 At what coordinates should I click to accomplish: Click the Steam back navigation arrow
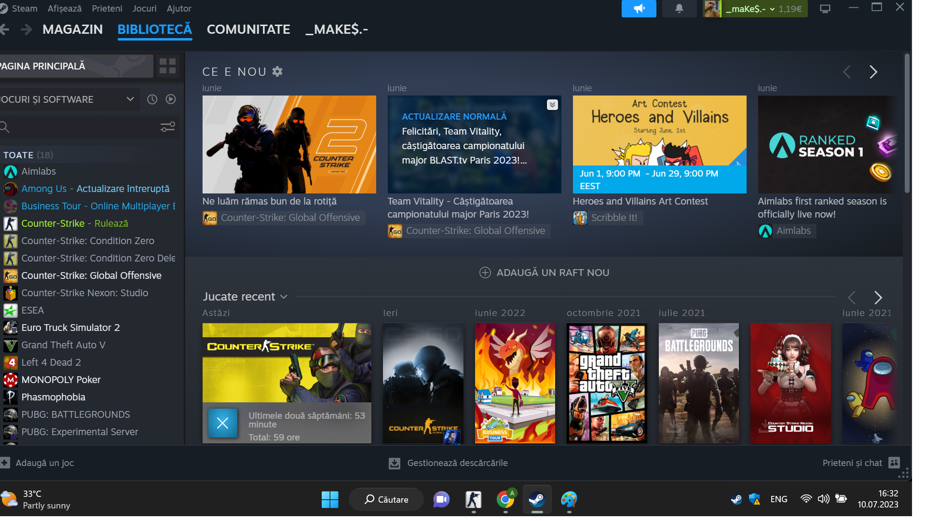click(x=5, y=29)
